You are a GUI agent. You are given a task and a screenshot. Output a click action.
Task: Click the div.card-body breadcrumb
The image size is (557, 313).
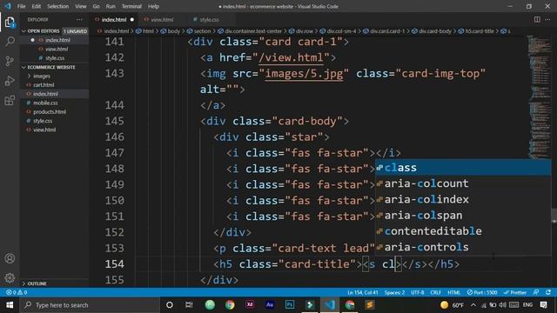point(432,31)
